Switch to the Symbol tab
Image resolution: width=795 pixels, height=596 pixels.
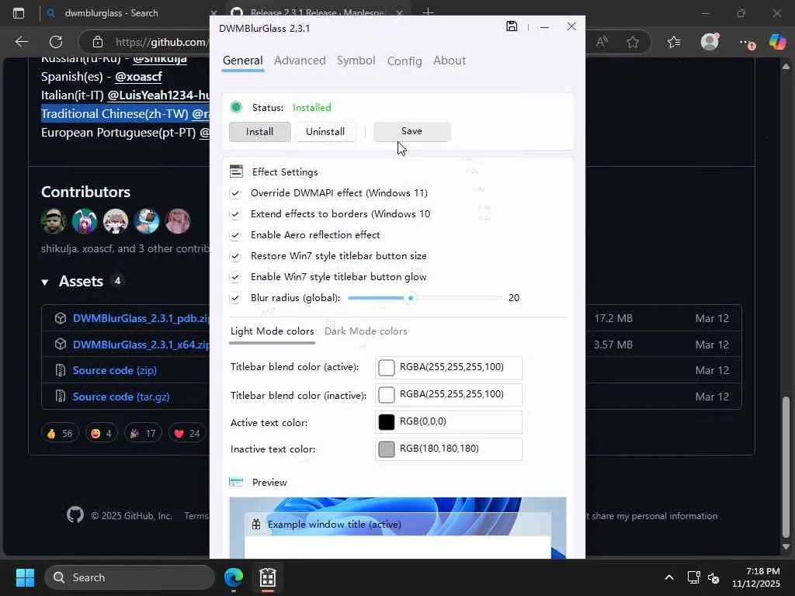356,61
